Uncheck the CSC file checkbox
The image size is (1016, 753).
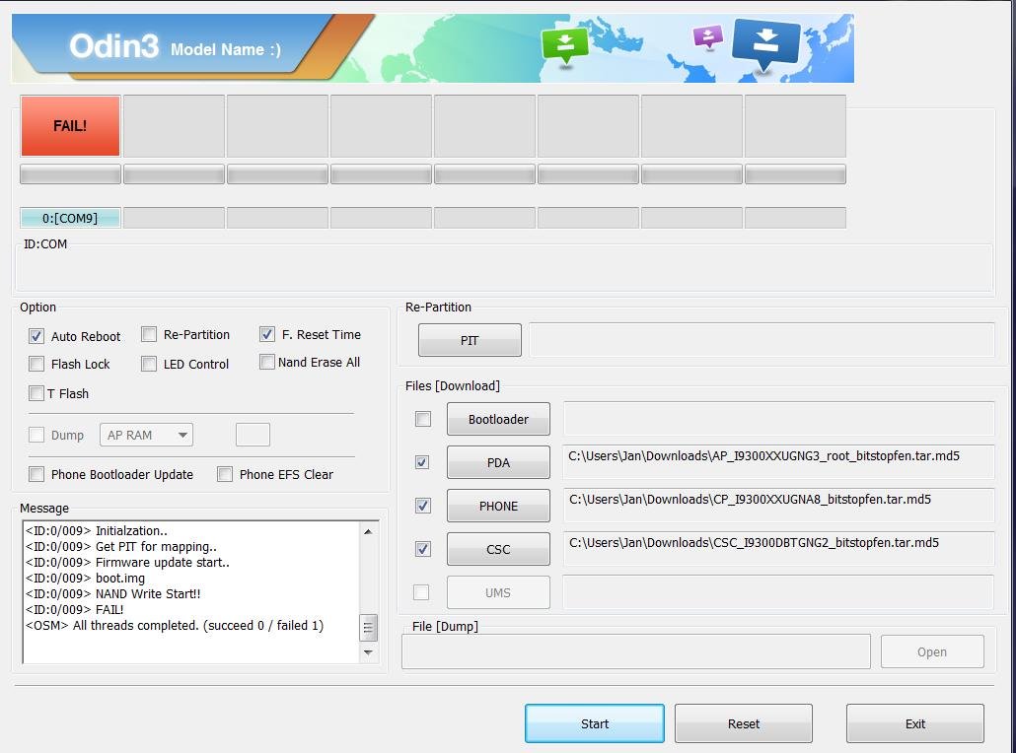click(422, 549)
